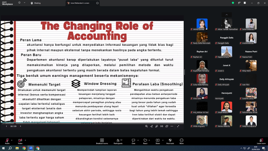Viewport: 268px width, 151px height.
Task: Select debby yonika's video tile
Action: (x=202, y=24)
